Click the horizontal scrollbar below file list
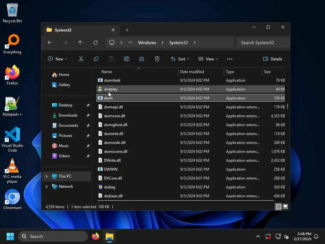Image resolution: width=325 pixels, height=244 pixels. coord(185,200)
